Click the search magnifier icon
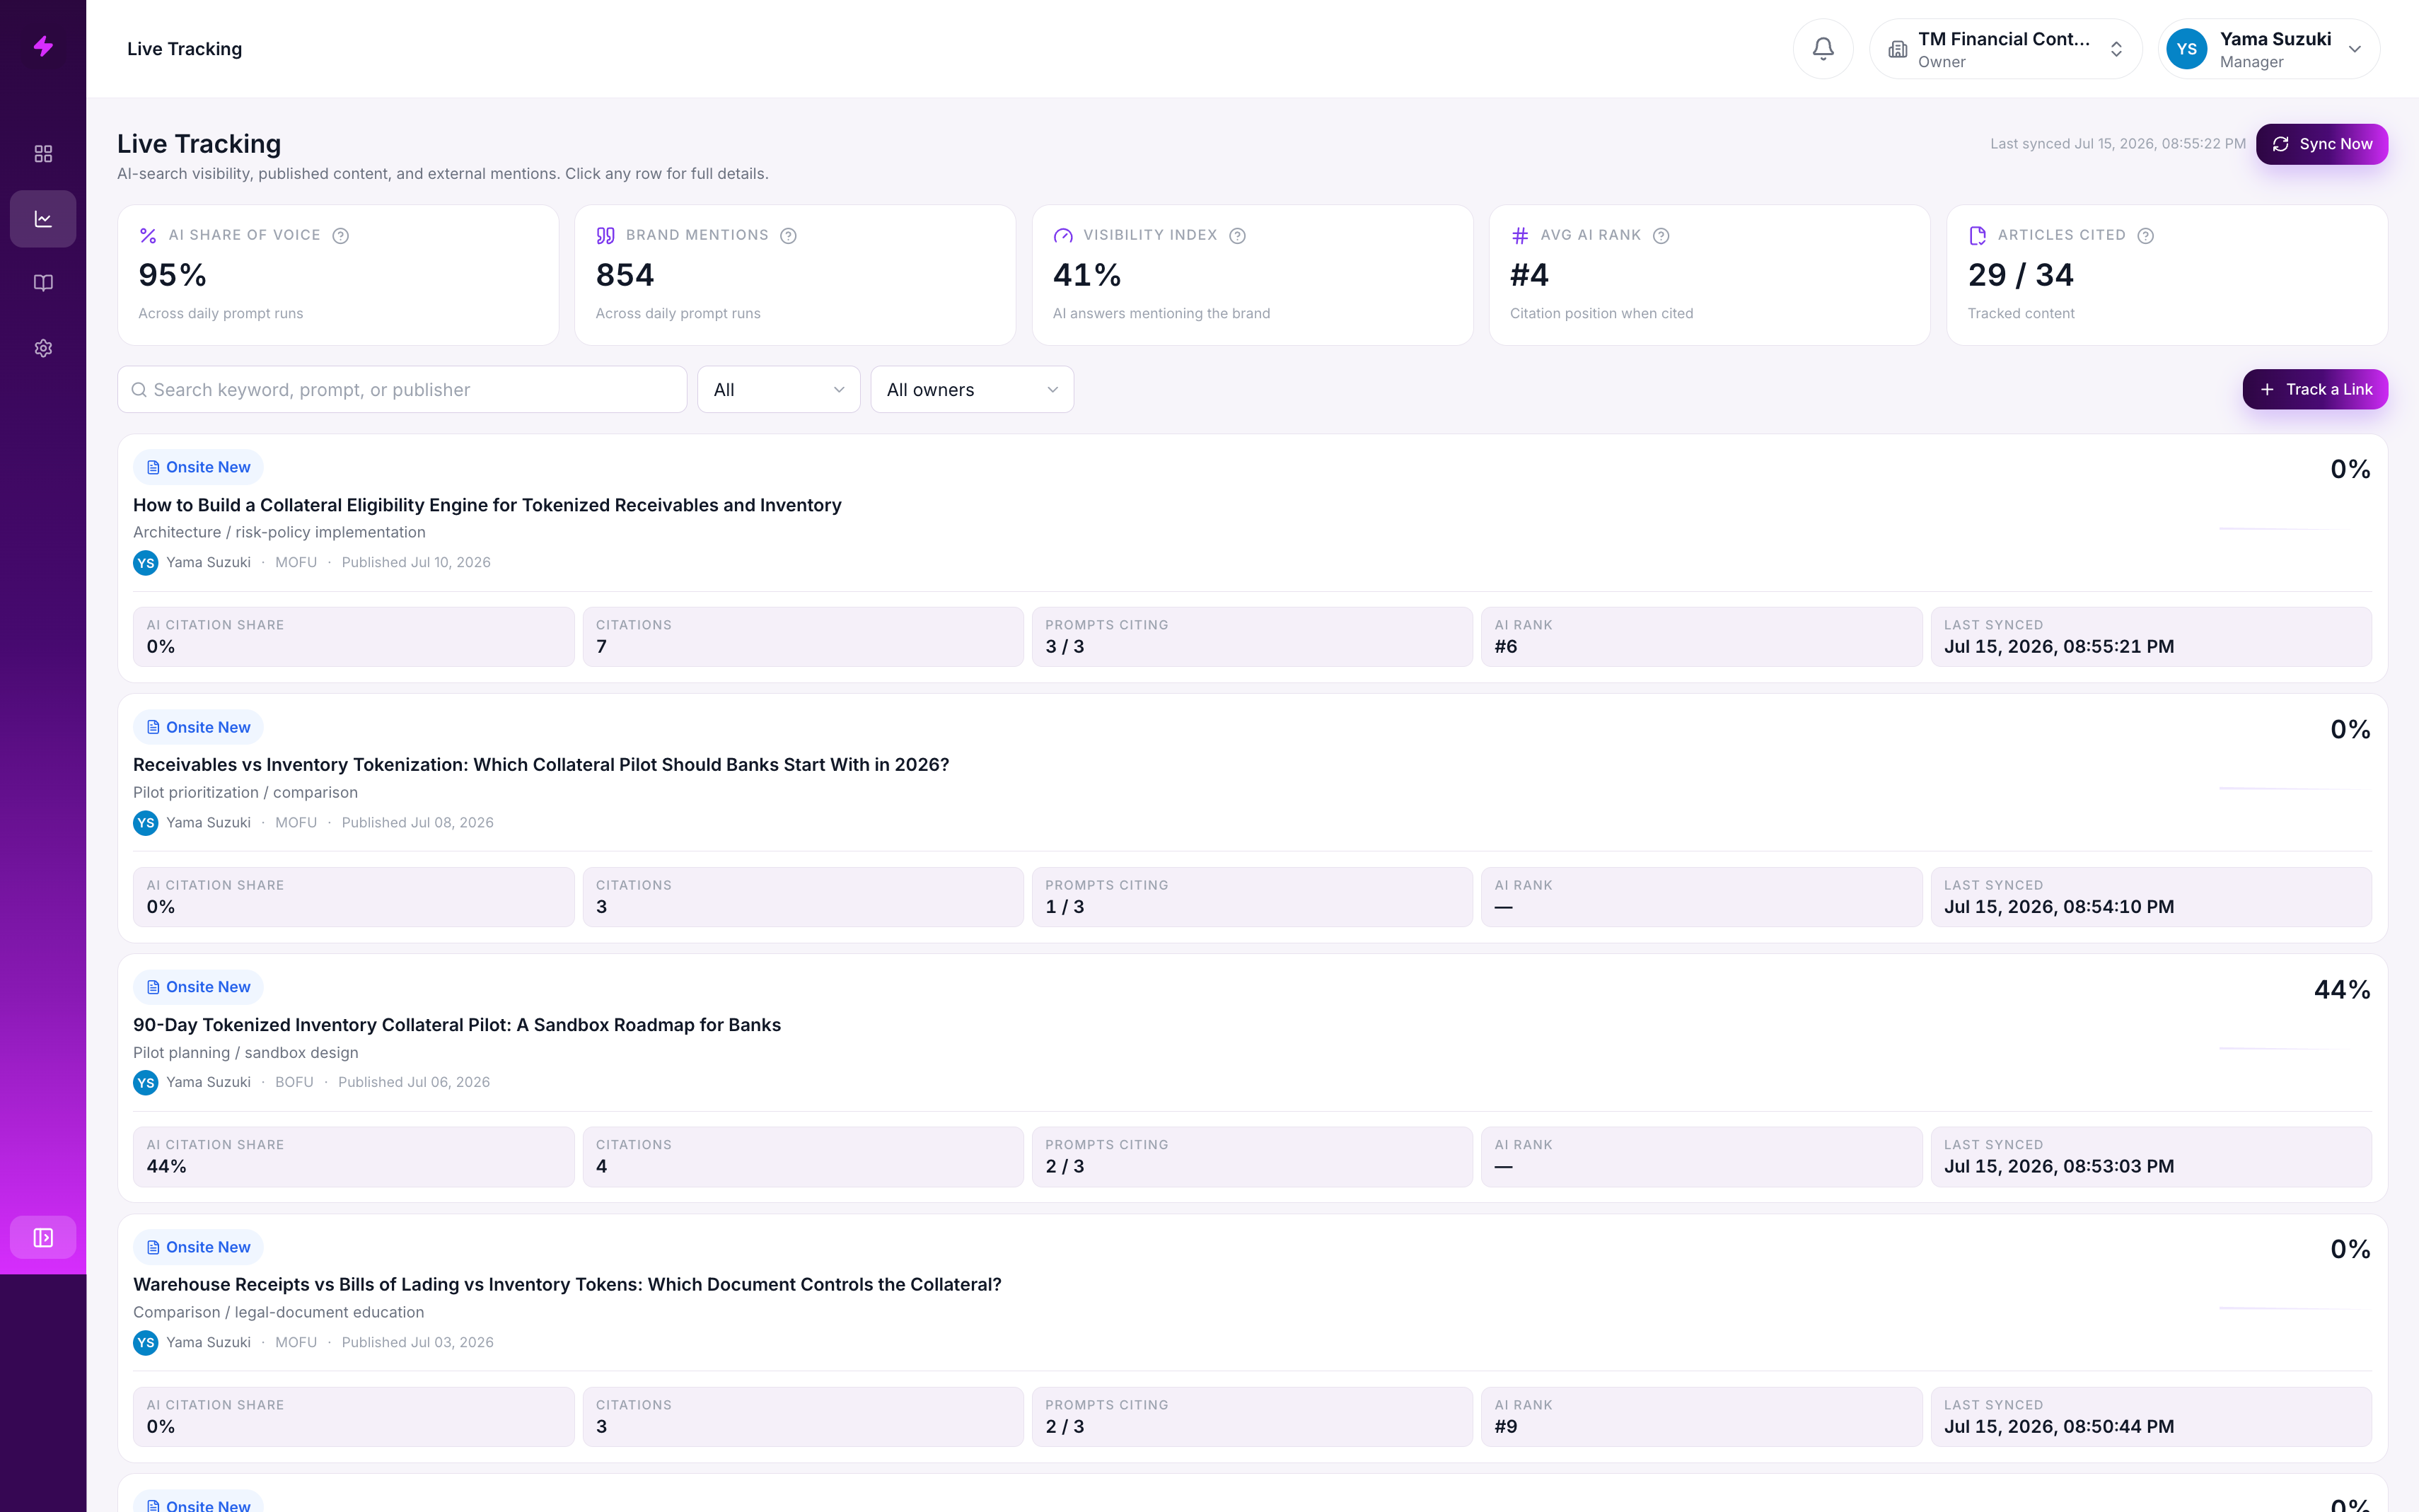 point(139,390)
